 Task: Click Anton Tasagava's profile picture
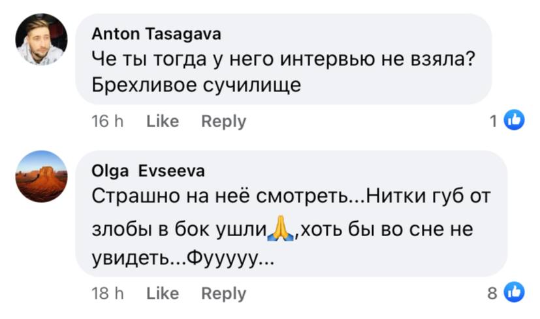41,39
